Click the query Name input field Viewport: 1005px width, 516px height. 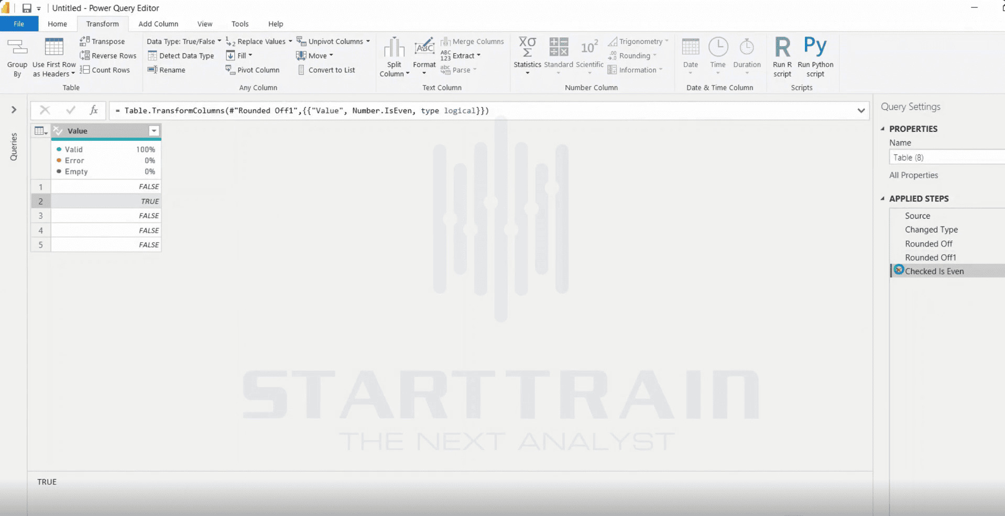pyautogui.click(x=947, y=158)
